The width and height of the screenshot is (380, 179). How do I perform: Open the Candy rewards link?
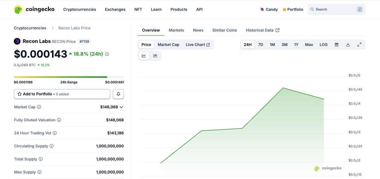pos(269,10)
